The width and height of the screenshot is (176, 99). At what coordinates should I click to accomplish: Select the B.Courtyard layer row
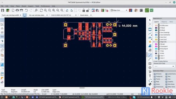point(165,49)
